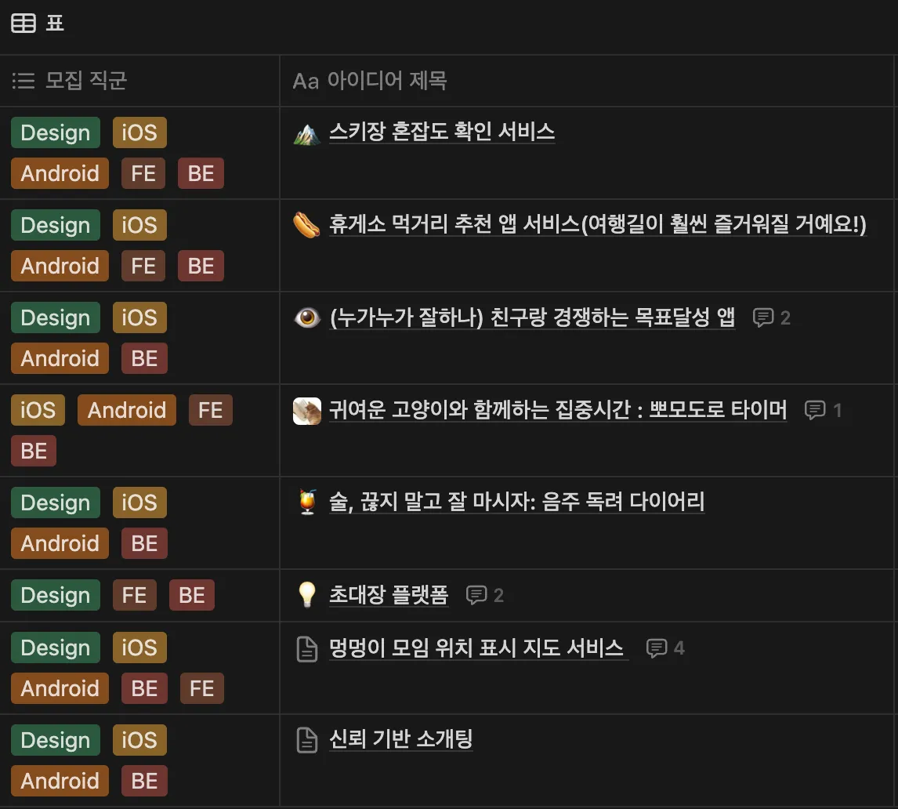Viewport: 898px width, 809px height.
Task: Click the eye icon beside 친구랑 경쟁하는 목표달성 앱
Action: click(306, 318)
